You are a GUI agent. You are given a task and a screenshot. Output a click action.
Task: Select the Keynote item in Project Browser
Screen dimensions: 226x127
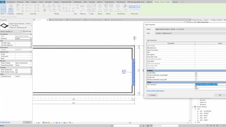pos(202,100)
